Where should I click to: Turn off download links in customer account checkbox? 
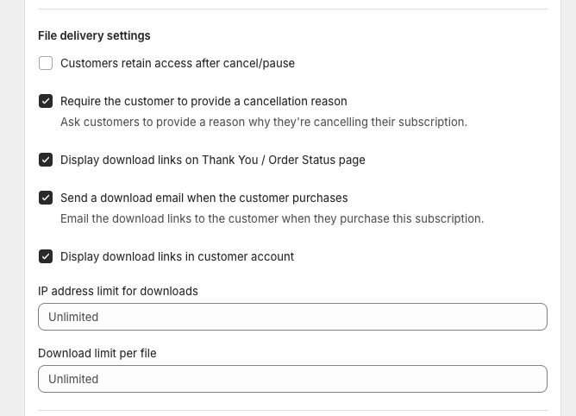(46, 256)
